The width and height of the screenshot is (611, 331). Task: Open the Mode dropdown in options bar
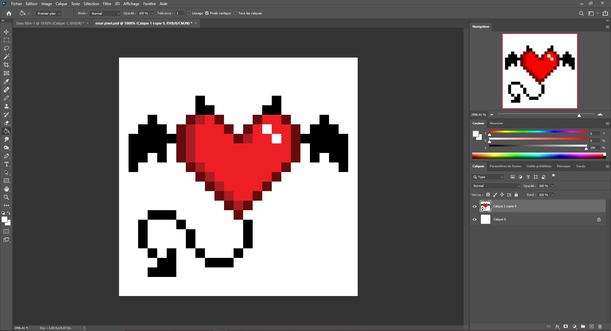tap(105, 13)
